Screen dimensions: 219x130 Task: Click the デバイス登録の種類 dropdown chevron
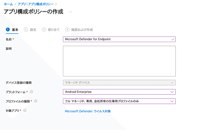tap(172, 83)
